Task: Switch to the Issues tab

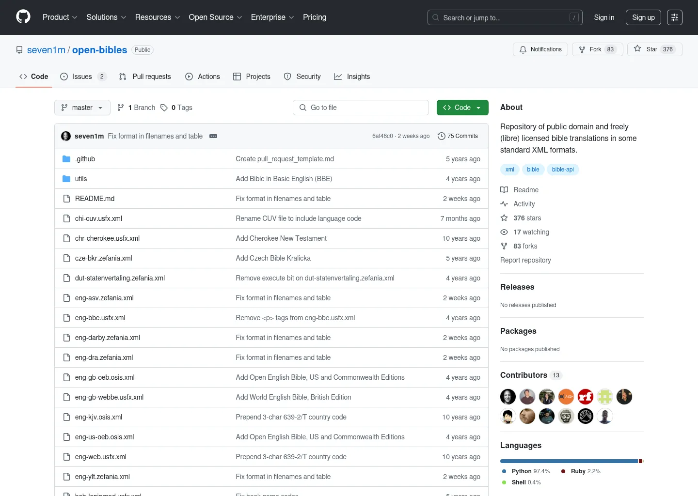Action: pos(83,77)
